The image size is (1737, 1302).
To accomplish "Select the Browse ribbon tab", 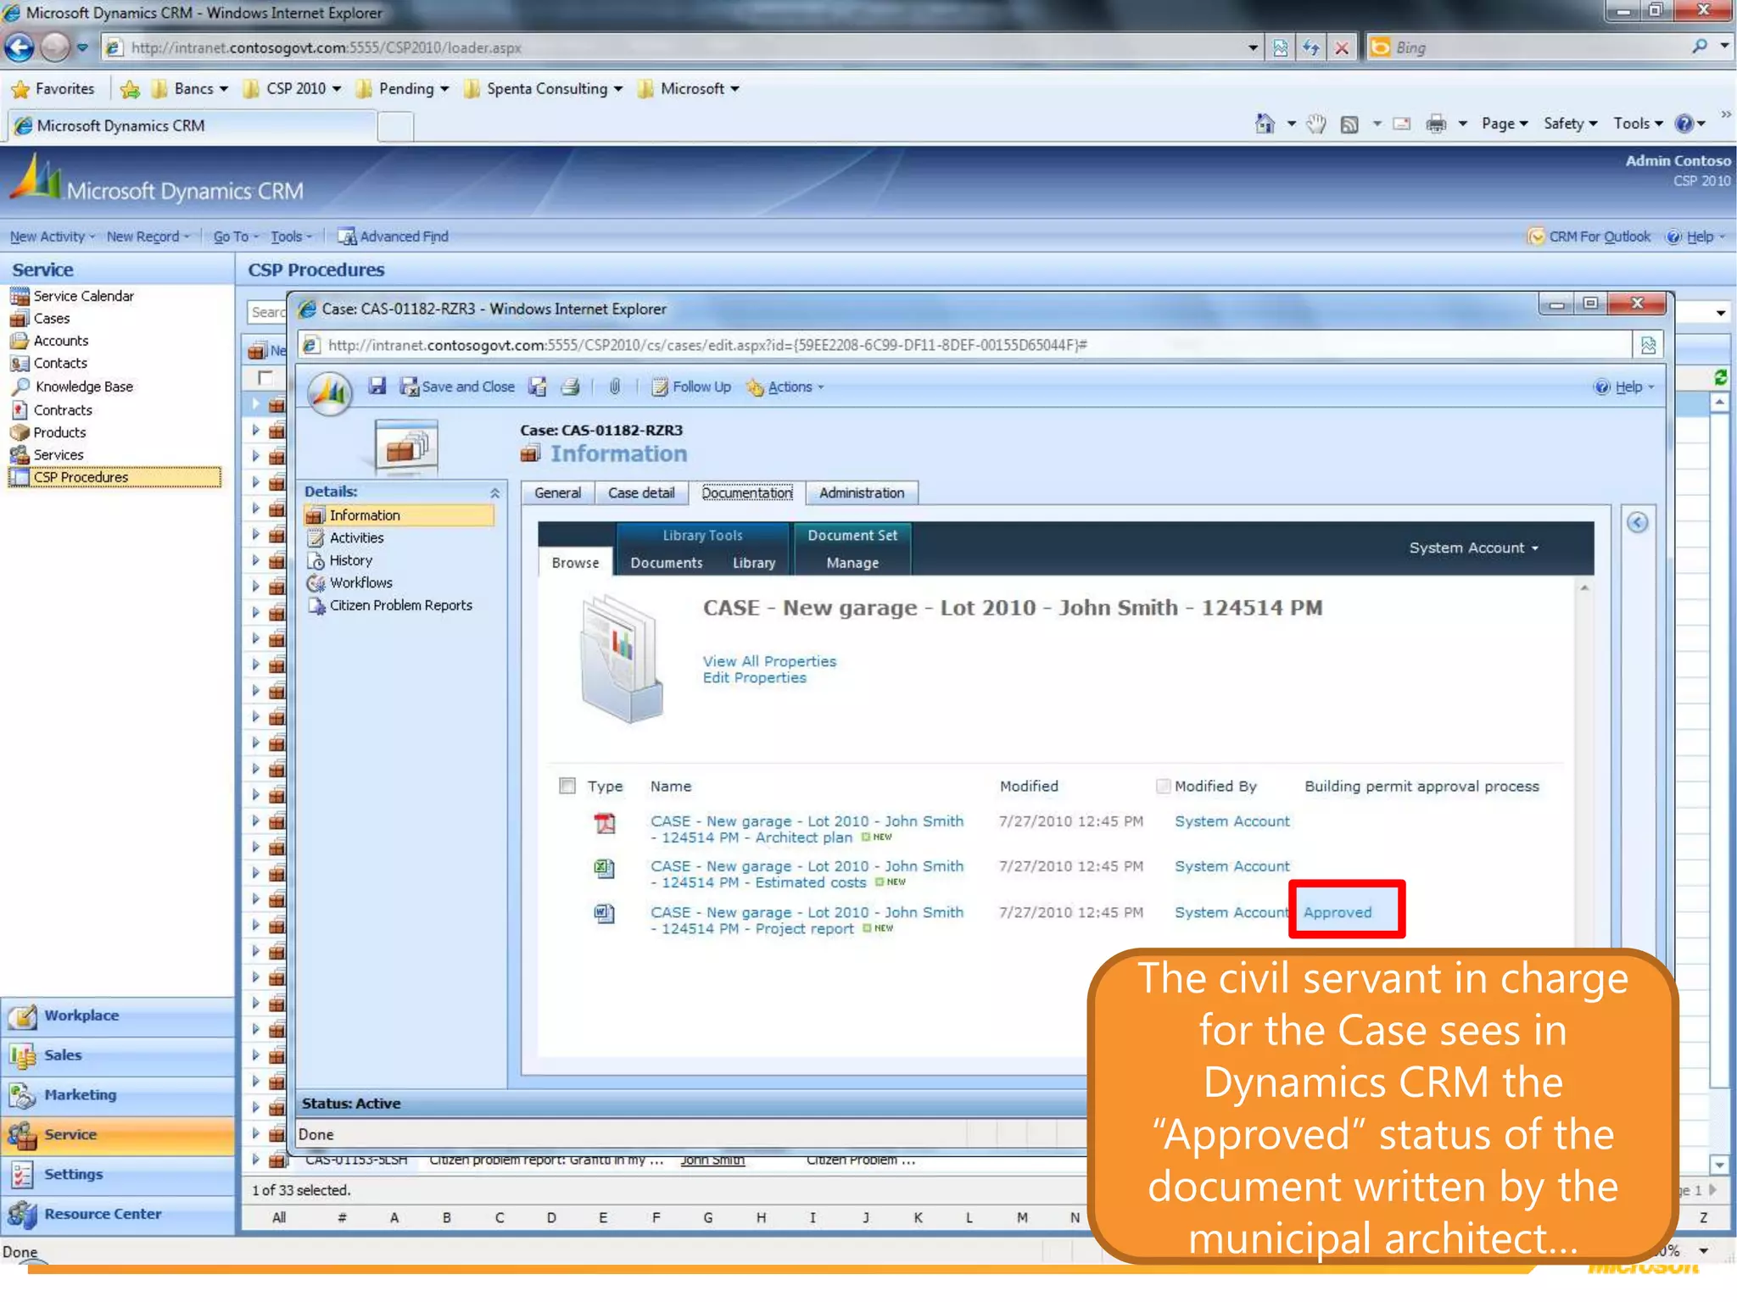I will (x=575, y=562).
